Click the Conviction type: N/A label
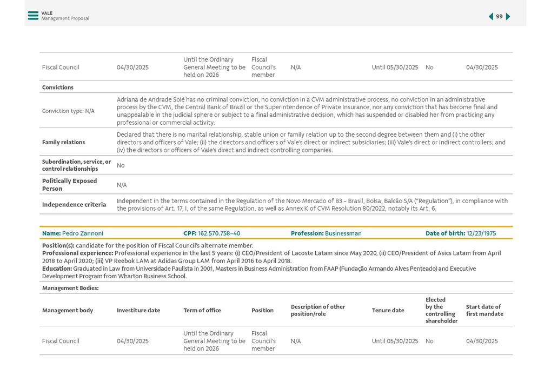Viewport: 551px width, 389px height. 68,111
